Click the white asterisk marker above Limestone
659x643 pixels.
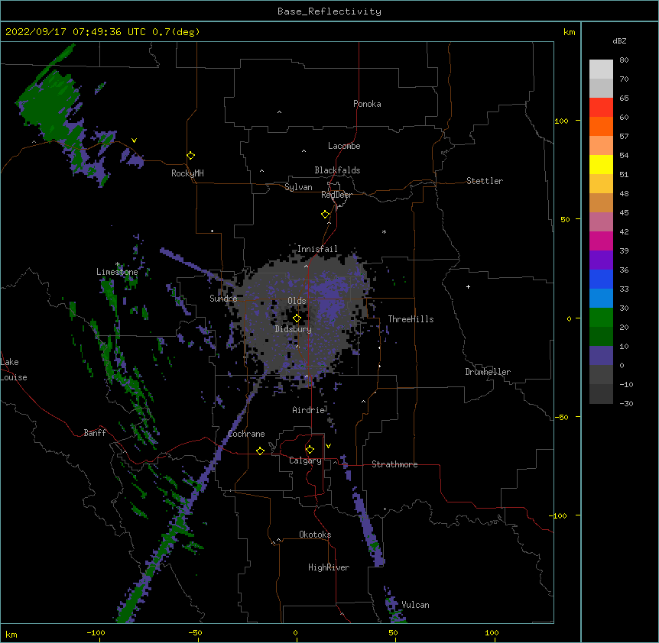[x=118, y=264]
